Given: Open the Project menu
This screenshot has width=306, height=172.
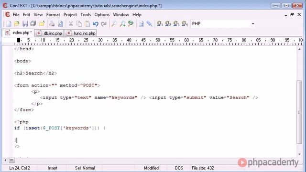Looking at the screenshot, I should pyautogui.click(x=70, y=15).
